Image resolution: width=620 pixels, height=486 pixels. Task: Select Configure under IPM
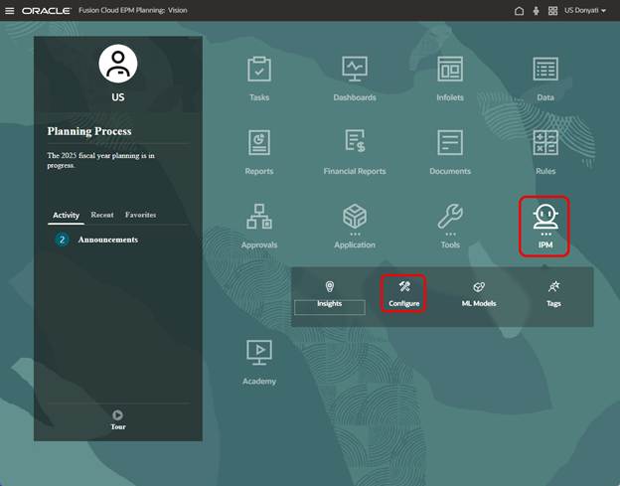click(x=403, y=292)
